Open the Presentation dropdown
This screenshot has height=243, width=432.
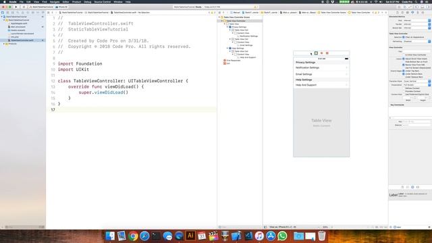(x=416, y=85)
